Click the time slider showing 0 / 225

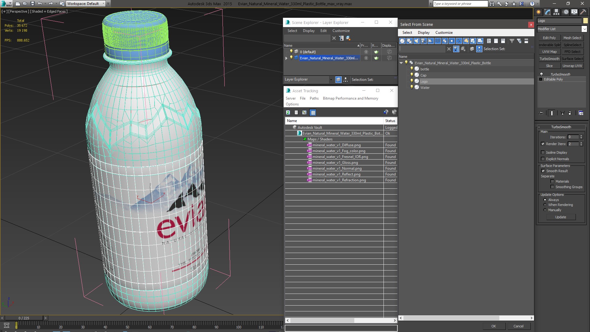[x=24, y=318]
